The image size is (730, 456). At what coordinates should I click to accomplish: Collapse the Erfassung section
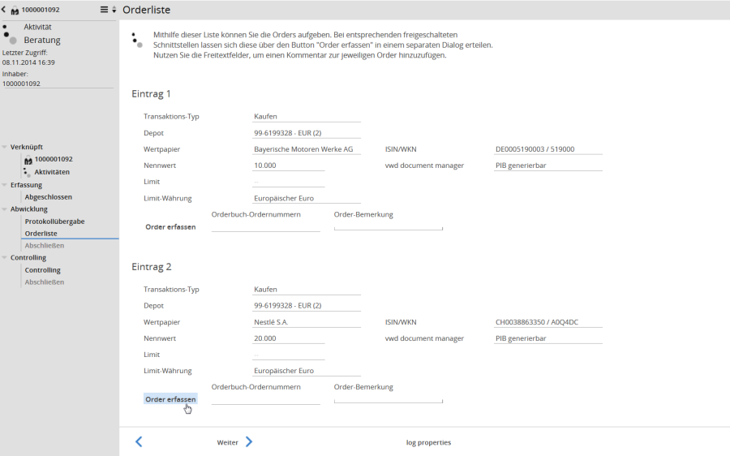pos(5,185)
